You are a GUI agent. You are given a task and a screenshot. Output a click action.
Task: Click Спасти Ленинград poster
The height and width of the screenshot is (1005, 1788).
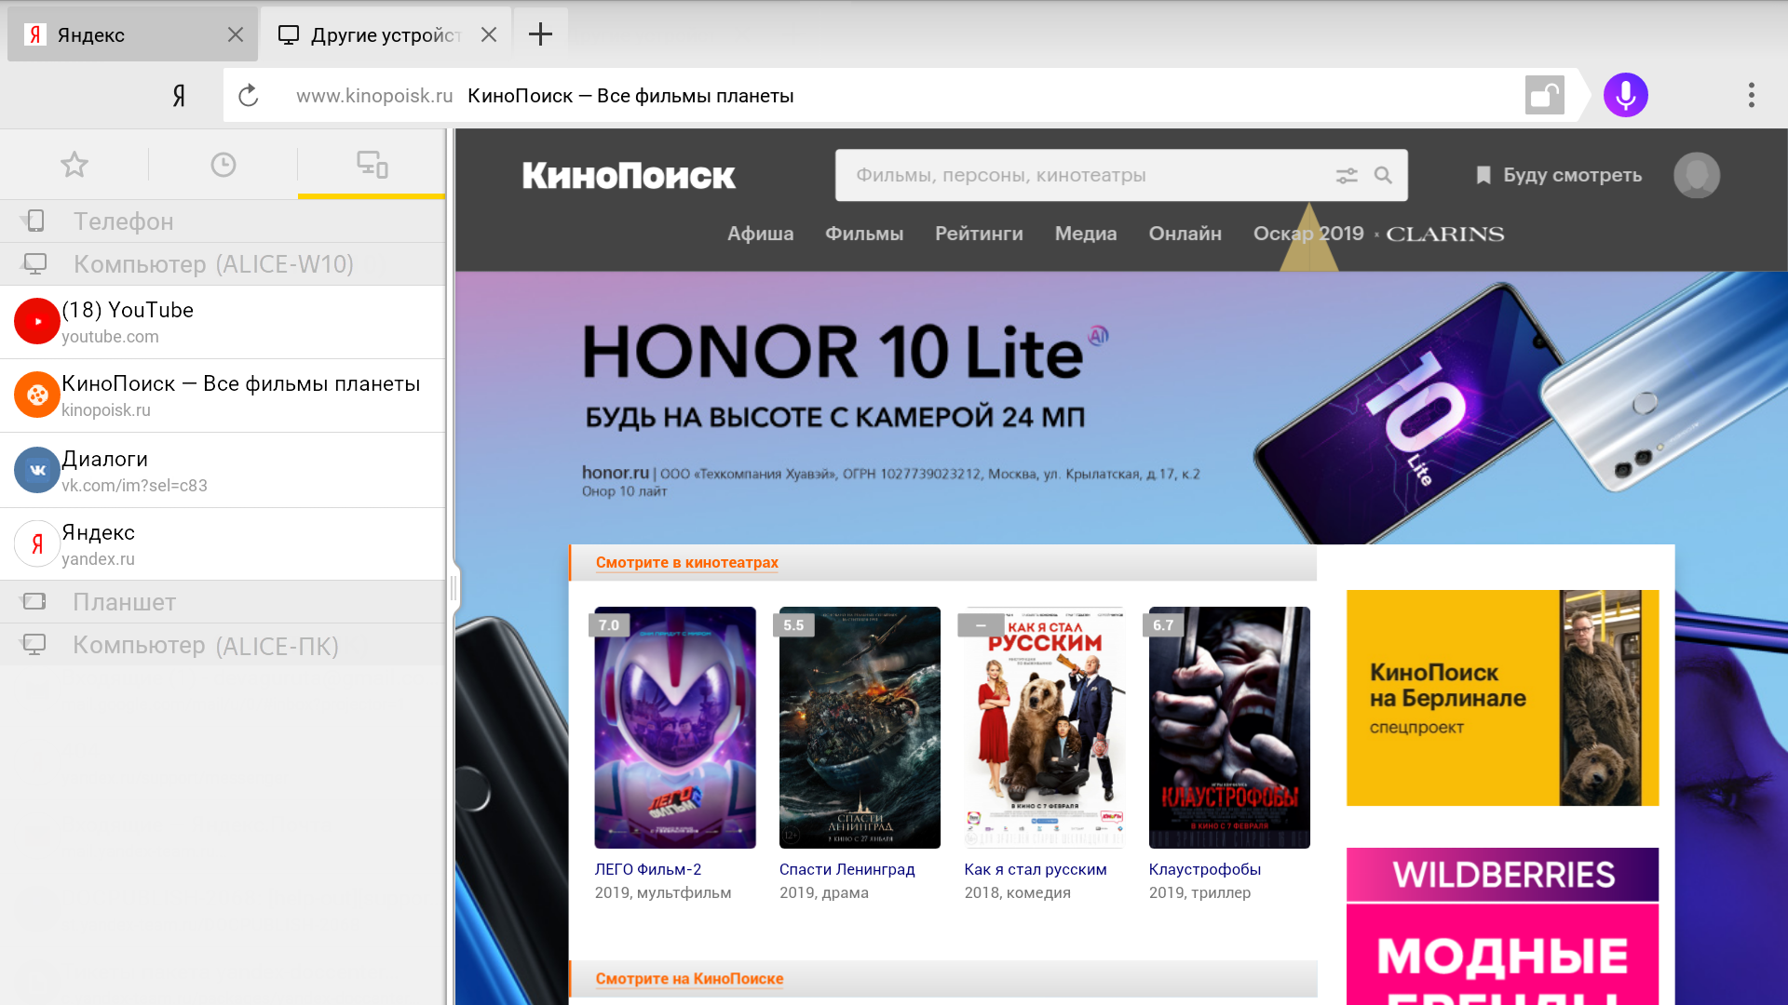(x=860, y=728)
